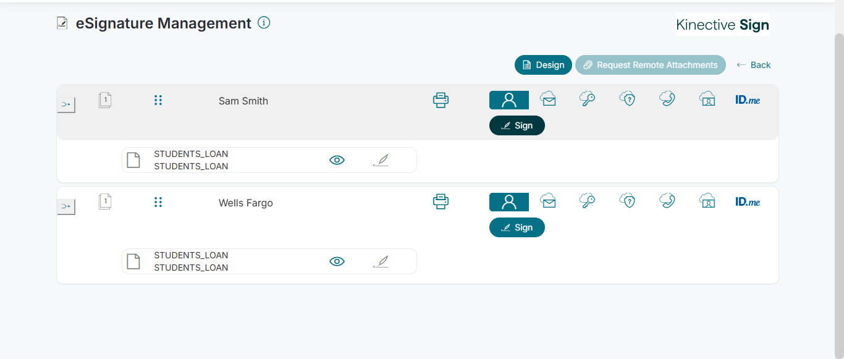Click Sign button under Wells Fargo

click(517, 227)
